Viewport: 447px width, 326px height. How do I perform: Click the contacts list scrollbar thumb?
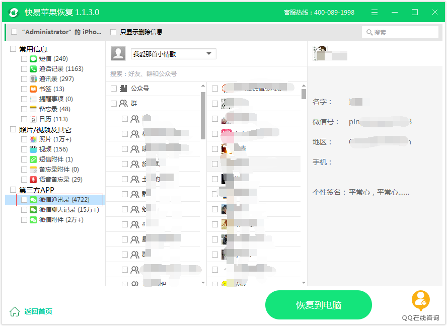304,94
